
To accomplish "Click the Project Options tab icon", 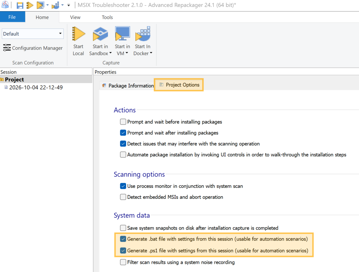I will tap(161, 85).
